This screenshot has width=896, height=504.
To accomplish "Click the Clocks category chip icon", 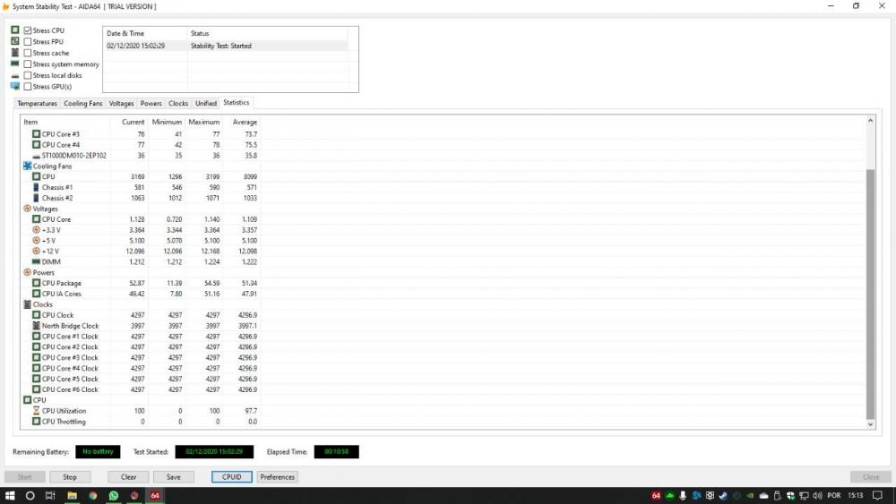I will click(27, 304).
